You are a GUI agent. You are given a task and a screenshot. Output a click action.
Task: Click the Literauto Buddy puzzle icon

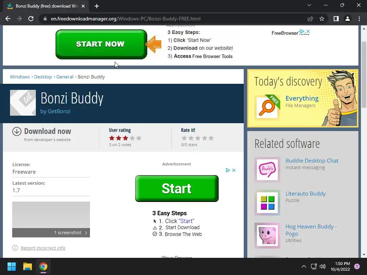click(267, 203)
